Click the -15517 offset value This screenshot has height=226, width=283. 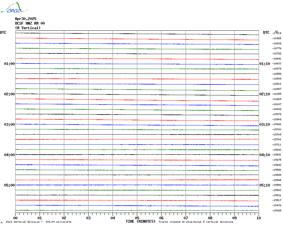(x=277, y=200)
